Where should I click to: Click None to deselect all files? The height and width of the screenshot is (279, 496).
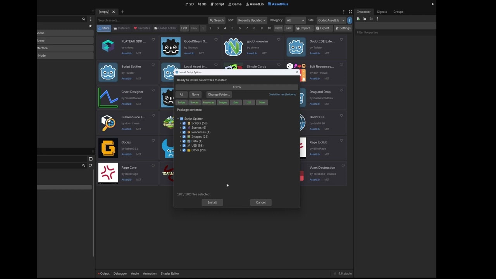[x=195, y=95]
